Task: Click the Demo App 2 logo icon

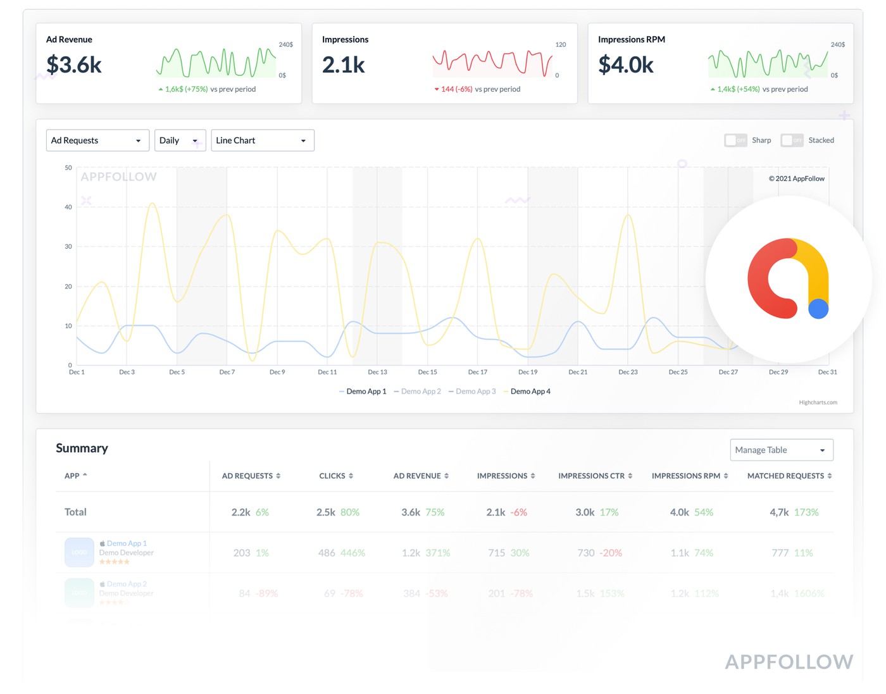Action: (x=79, y=593)
